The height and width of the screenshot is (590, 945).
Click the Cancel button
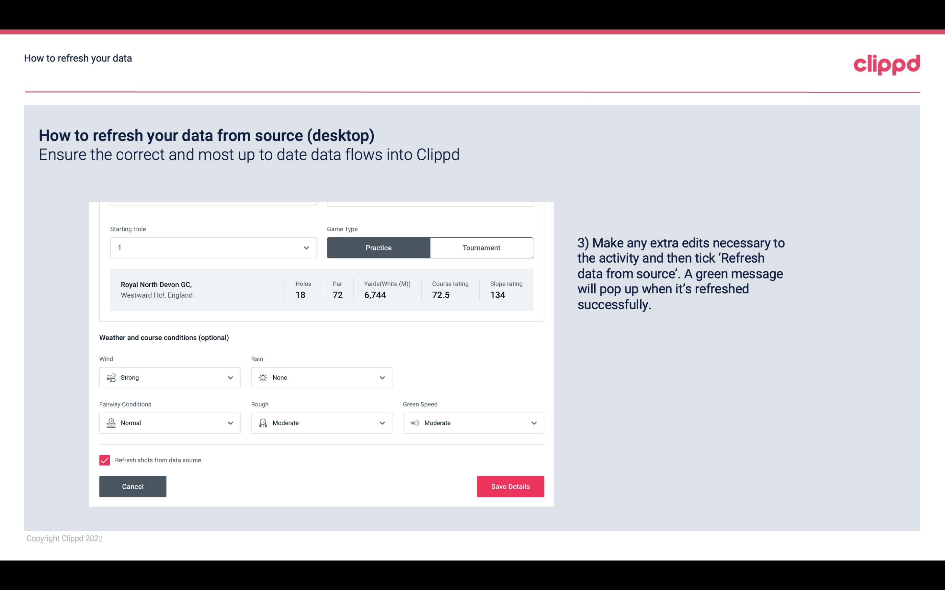click(x=133, y=487)
